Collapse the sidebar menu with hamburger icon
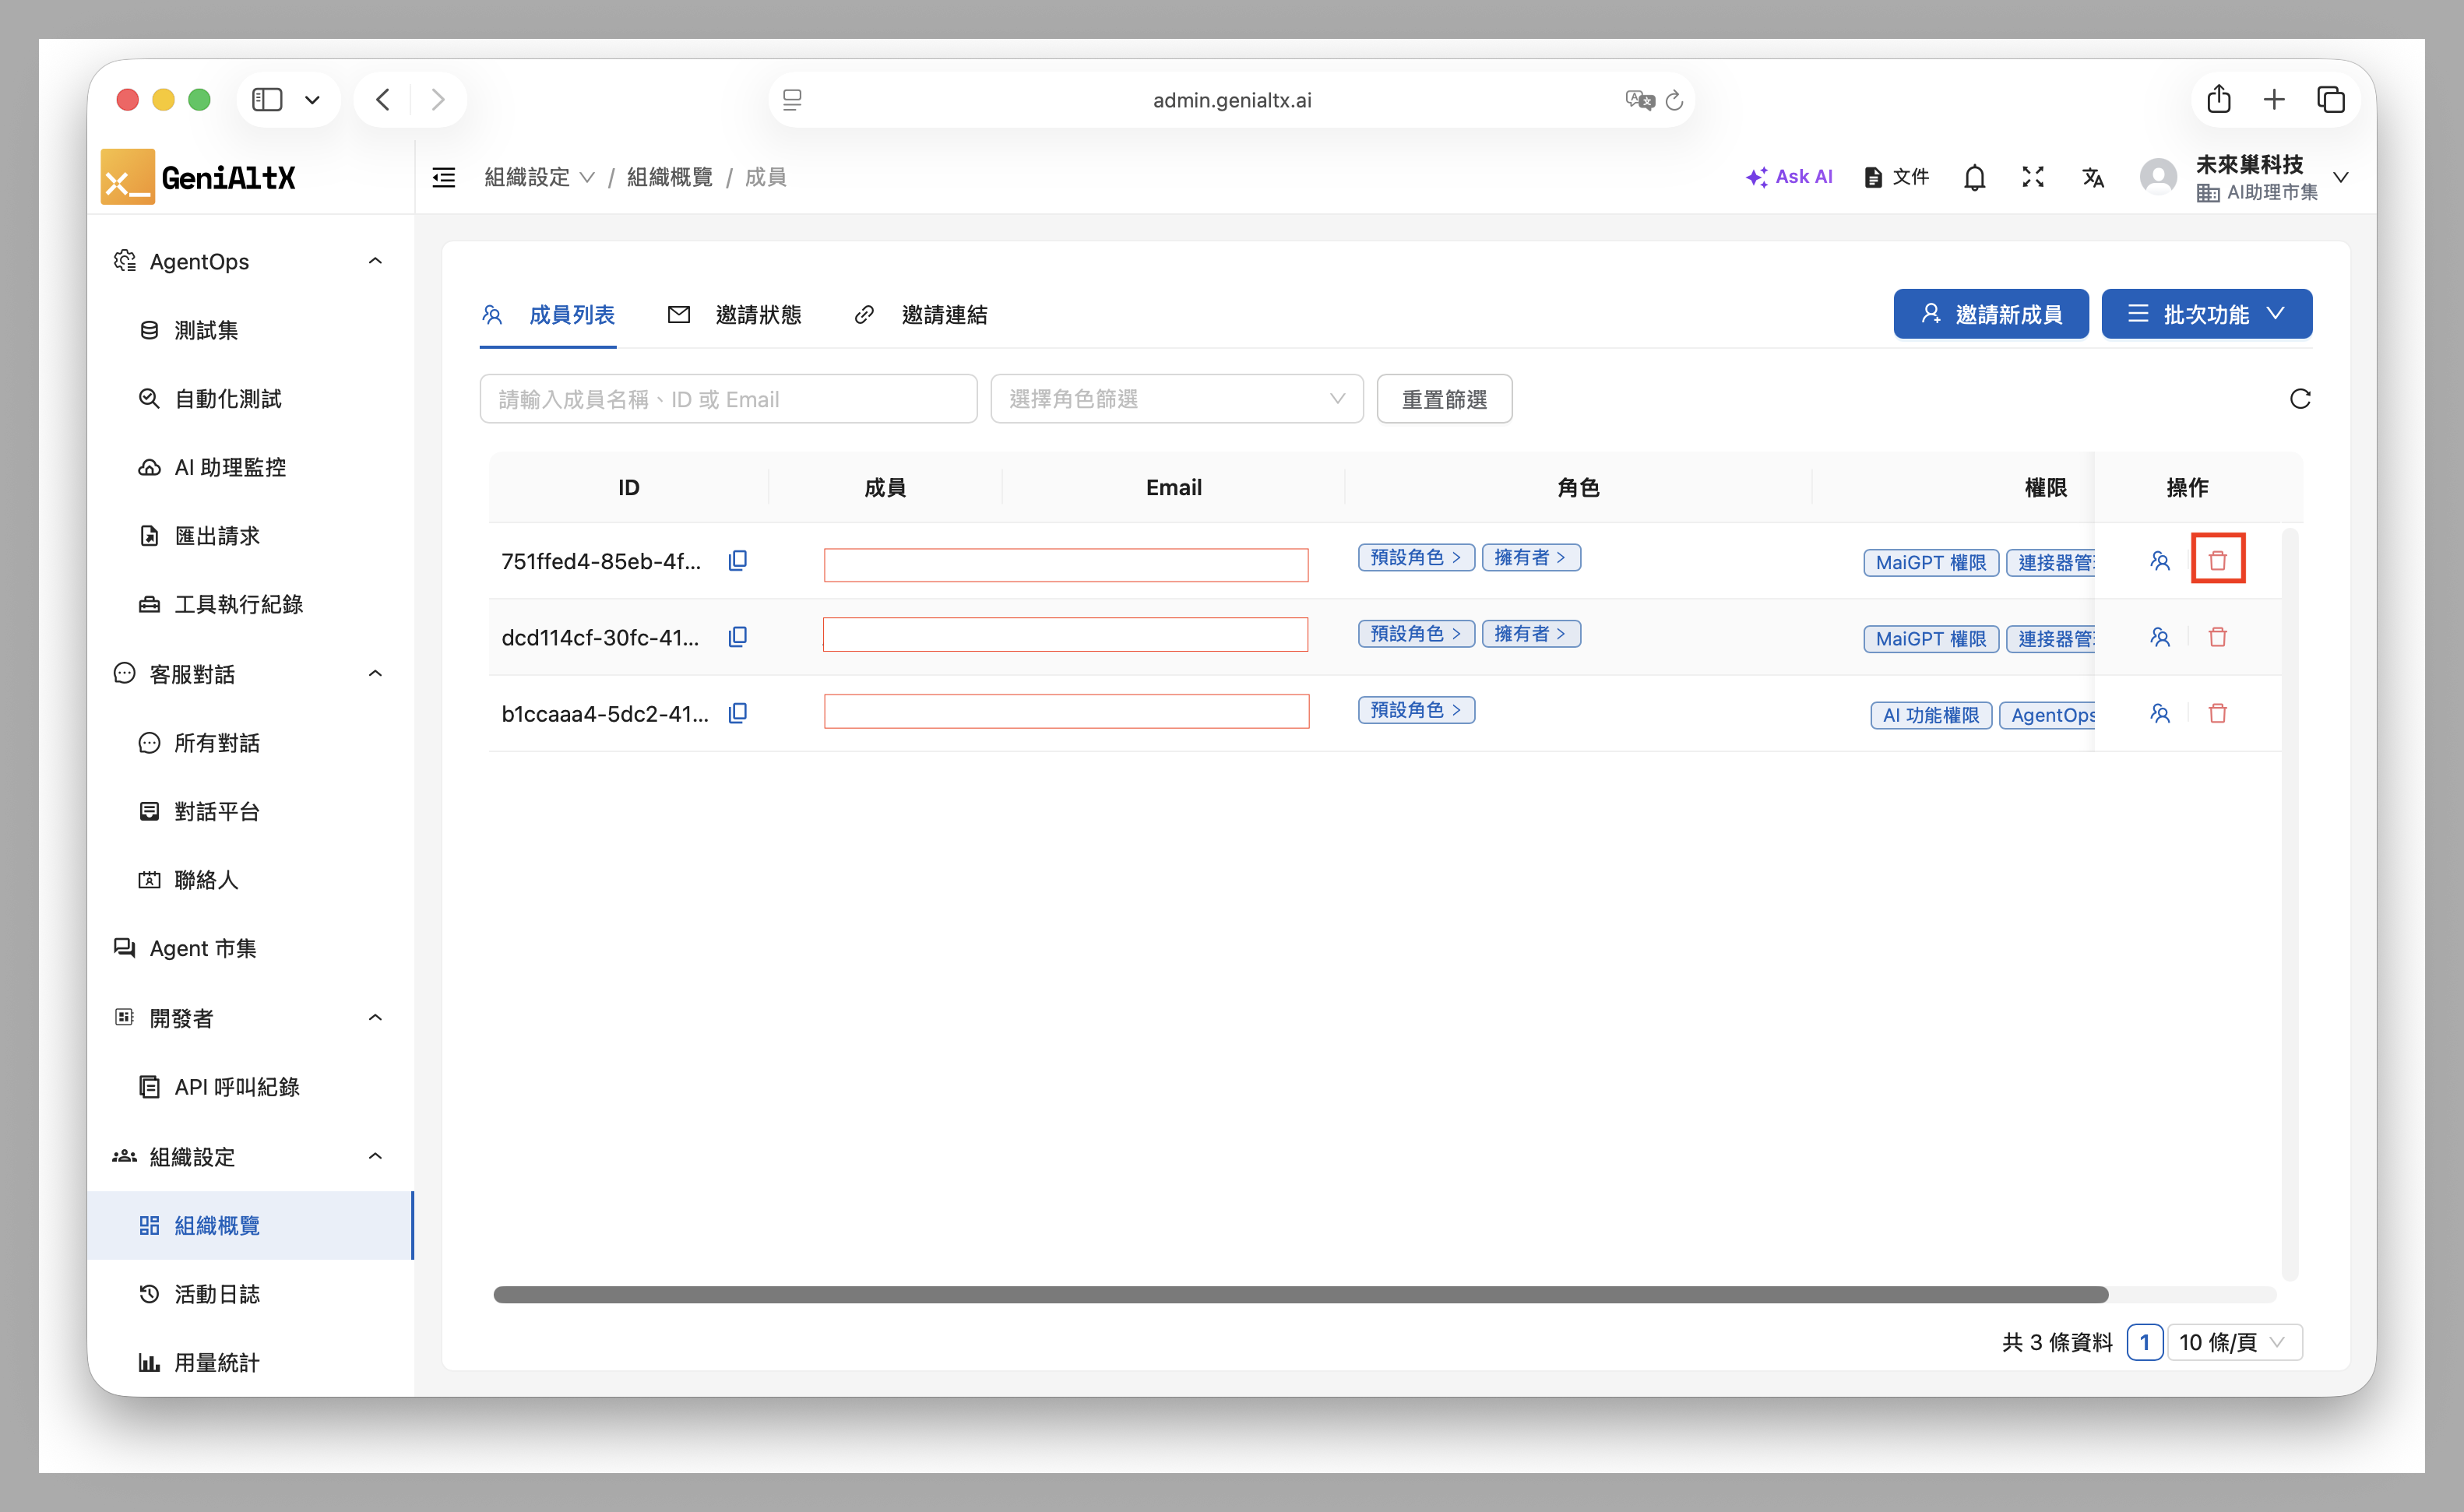This screenshot has height=1512, width=2464. pyautogui.click(x=443, y=178)
